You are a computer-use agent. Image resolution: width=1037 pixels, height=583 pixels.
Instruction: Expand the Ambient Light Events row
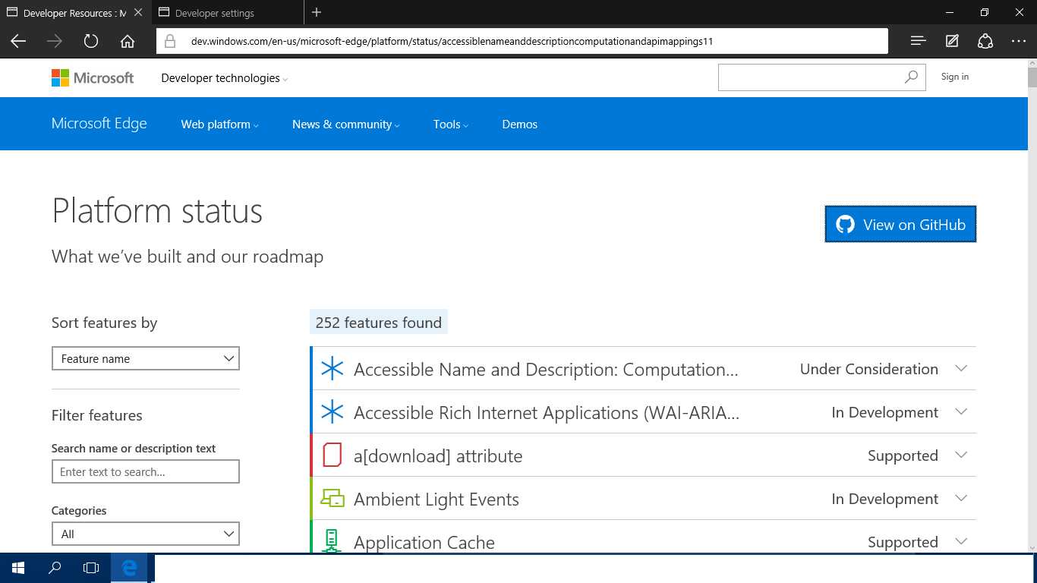click(961, 498)
